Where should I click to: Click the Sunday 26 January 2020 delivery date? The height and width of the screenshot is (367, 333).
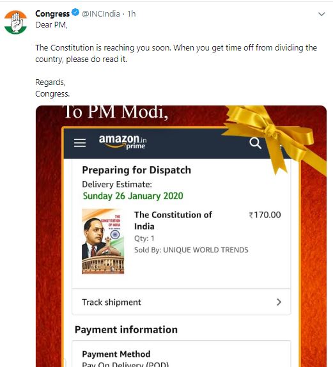133,196
